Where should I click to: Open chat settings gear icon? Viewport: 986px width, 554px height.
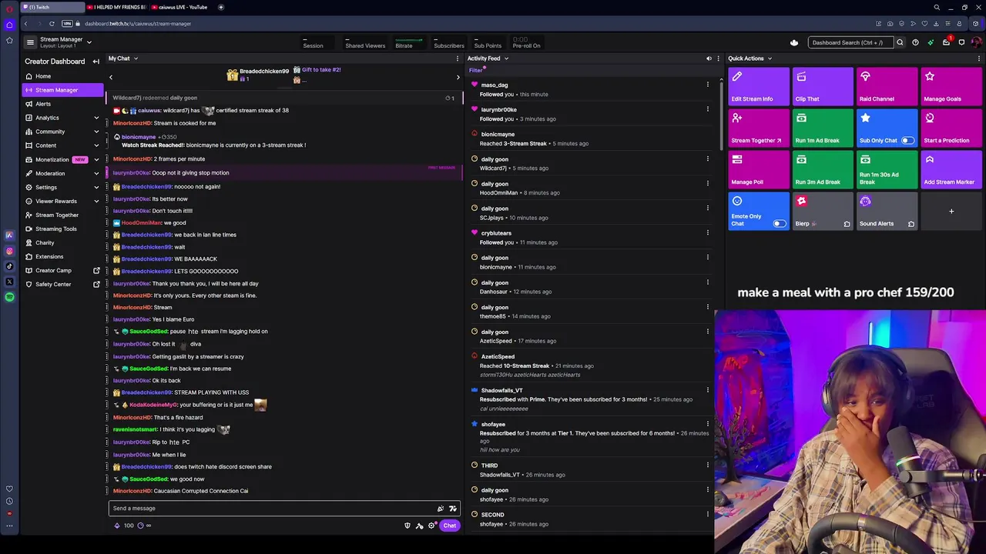[x=431, y=526]
